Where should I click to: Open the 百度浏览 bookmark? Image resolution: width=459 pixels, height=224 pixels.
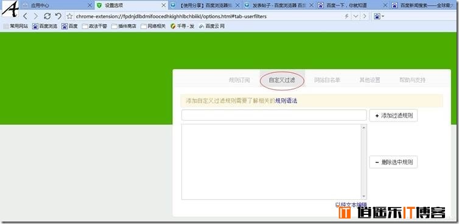coord(45,26)
